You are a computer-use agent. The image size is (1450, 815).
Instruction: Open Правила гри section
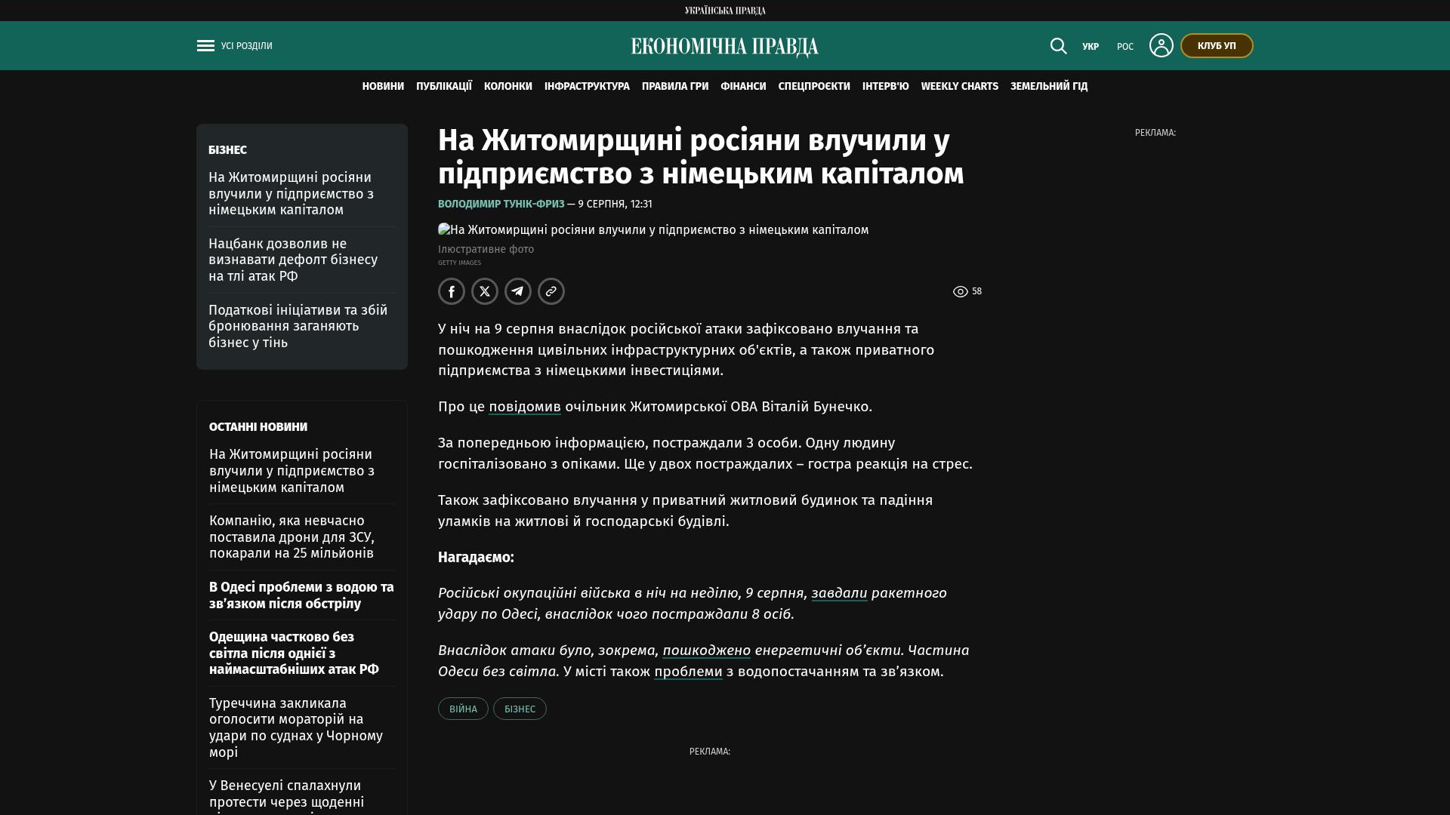point(675,87)
